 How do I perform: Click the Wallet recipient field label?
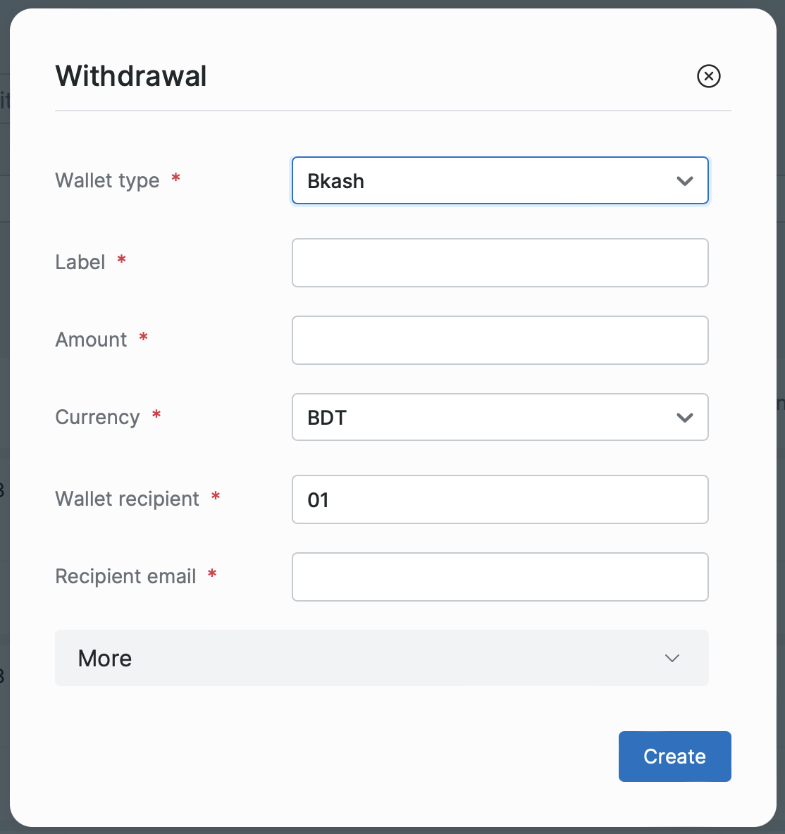127,499
